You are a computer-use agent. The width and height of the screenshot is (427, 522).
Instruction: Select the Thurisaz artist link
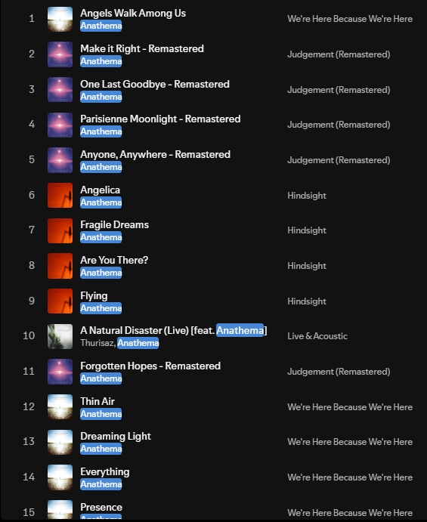pos(97,343)
